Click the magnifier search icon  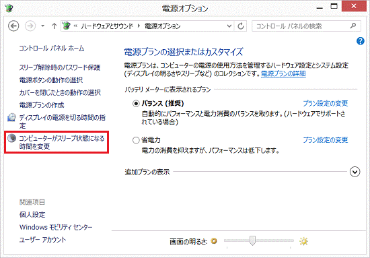pos(353,26)
